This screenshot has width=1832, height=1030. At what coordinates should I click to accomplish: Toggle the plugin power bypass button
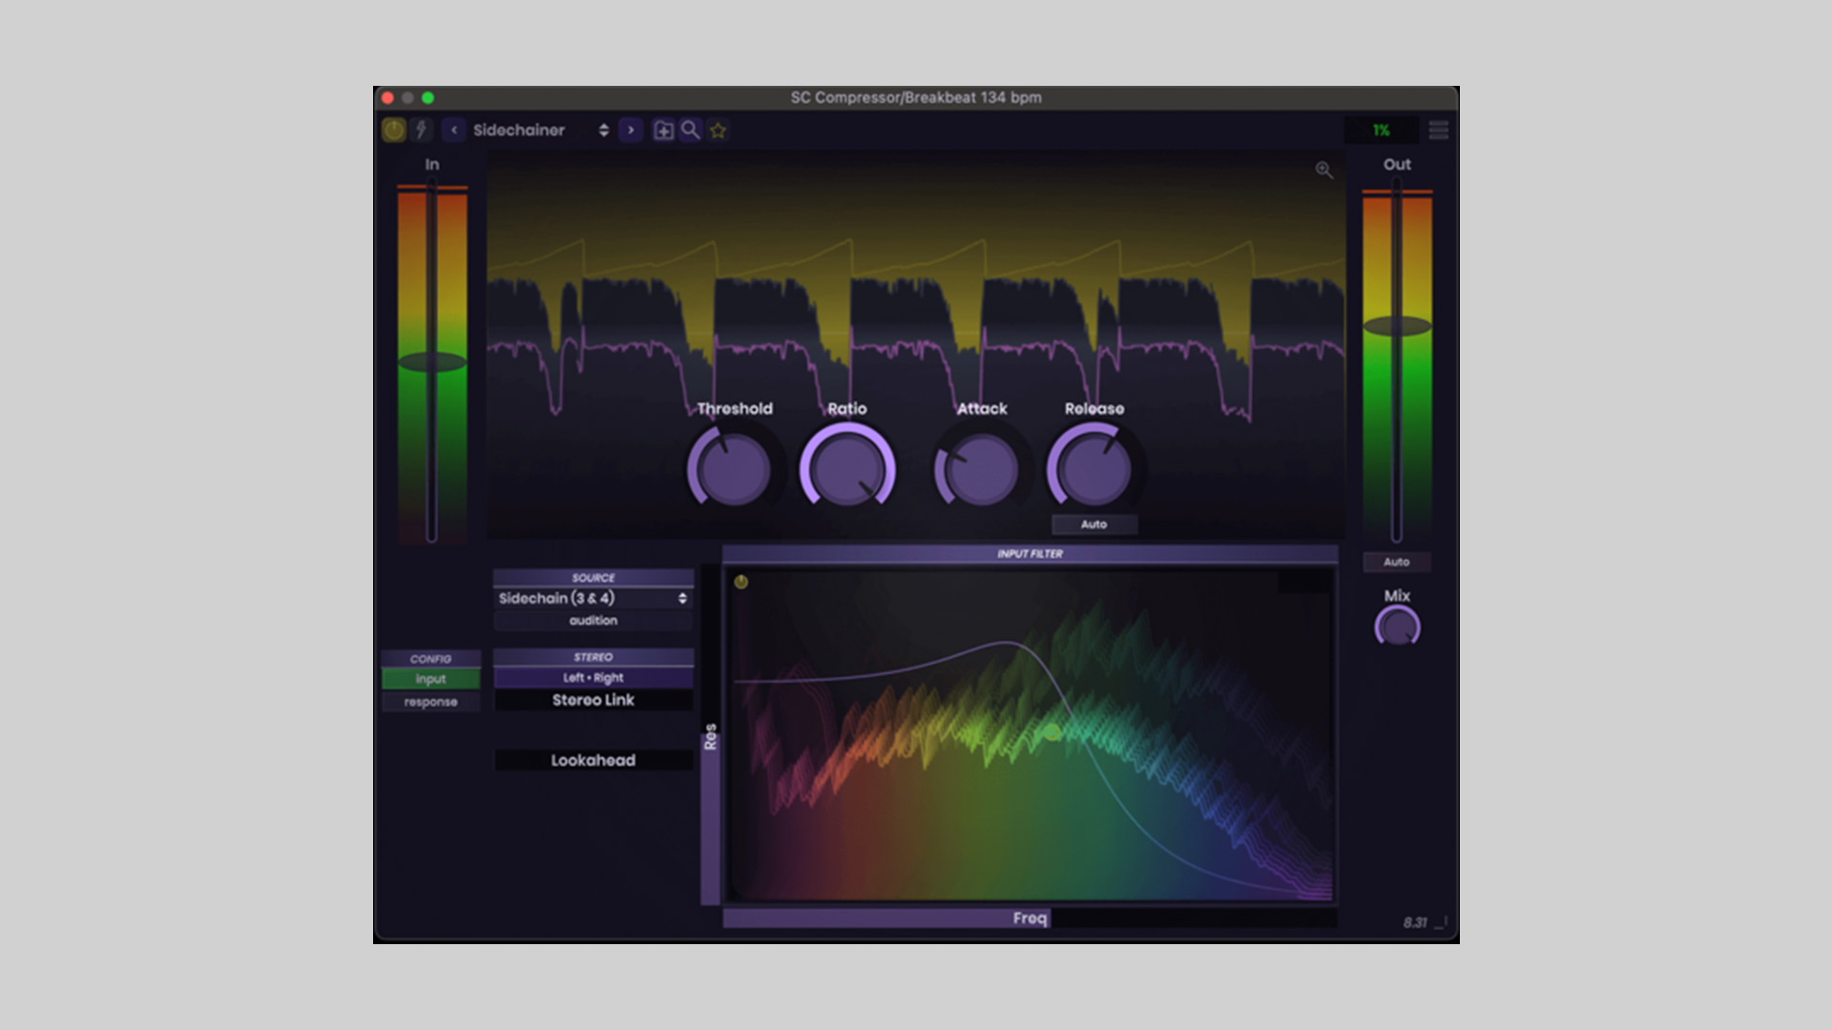click(393, 130)
